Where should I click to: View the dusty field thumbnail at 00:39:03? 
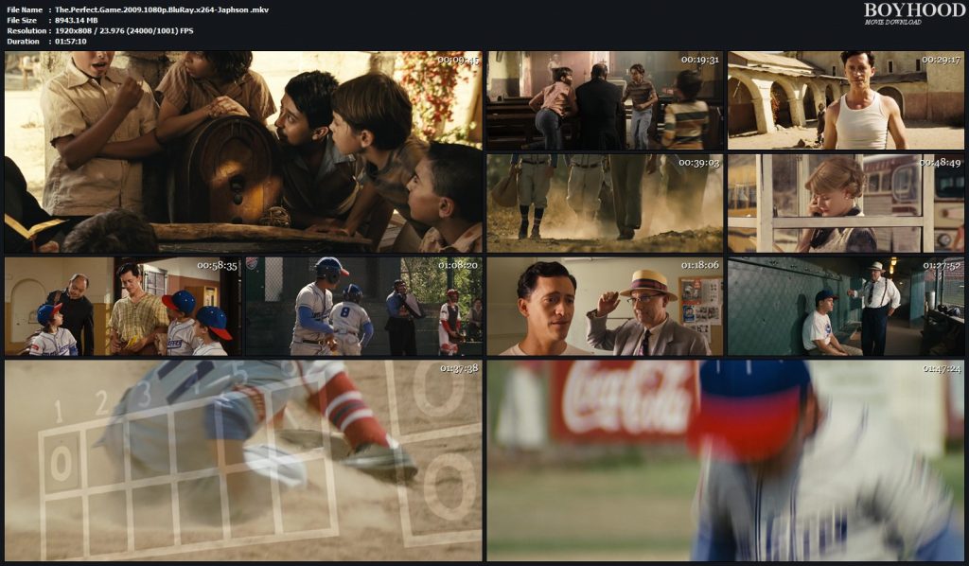[x=603, y=203]
